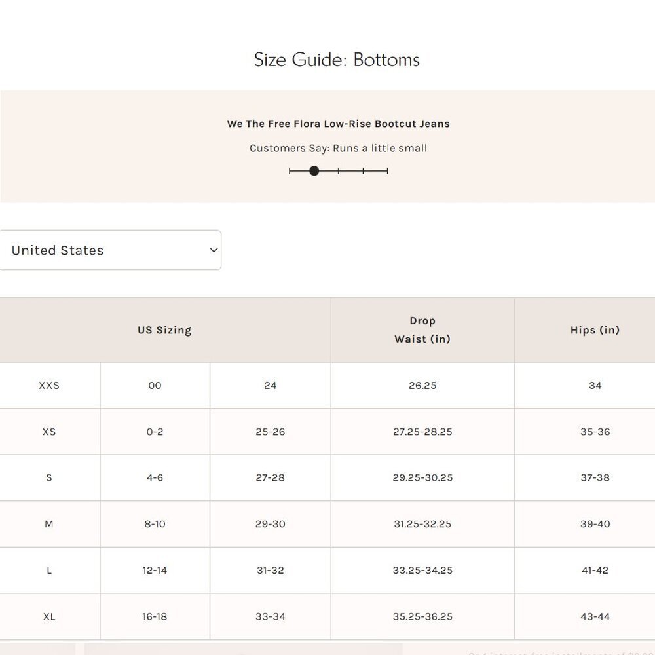655x655 pixels.
Task: Click hips '41-42' value
Action: [x=595, y=571]
